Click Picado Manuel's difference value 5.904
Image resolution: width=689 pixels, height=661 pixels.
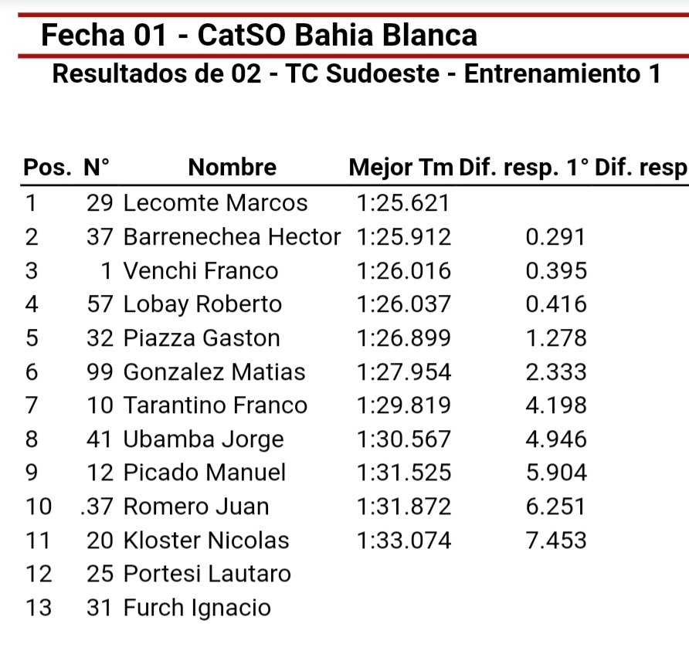tap(555, 473)
